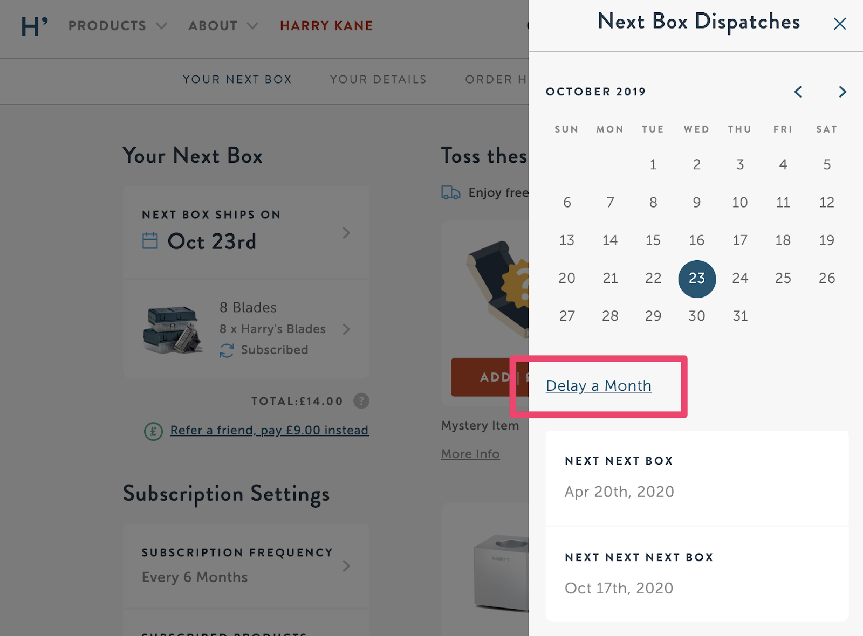The width and height of the screenshot is (863, 636).
Task: Select October 27 in the calendar
Action: click(567, 316)
